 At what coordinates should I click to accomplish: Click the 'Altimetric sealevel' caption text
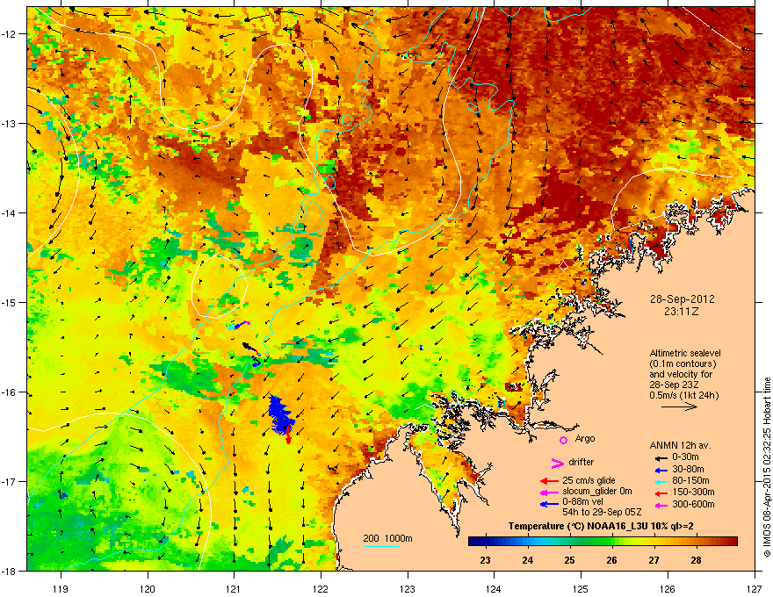point(685,353)
